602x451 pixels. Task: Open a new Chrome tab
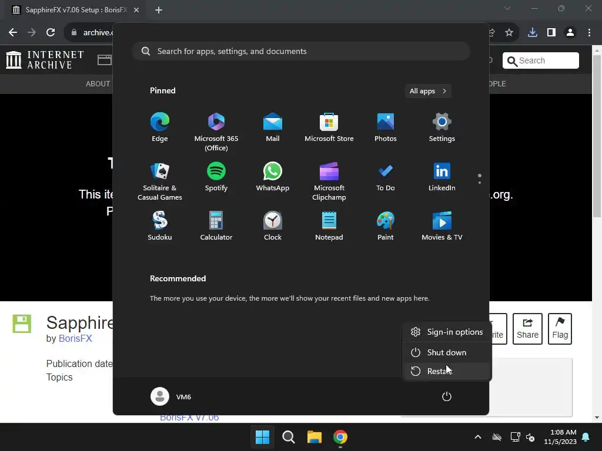[x=159, y=10]
